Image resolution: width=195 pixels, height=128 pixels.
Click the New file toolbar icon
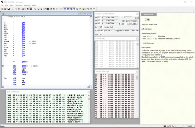coord(2,9)
